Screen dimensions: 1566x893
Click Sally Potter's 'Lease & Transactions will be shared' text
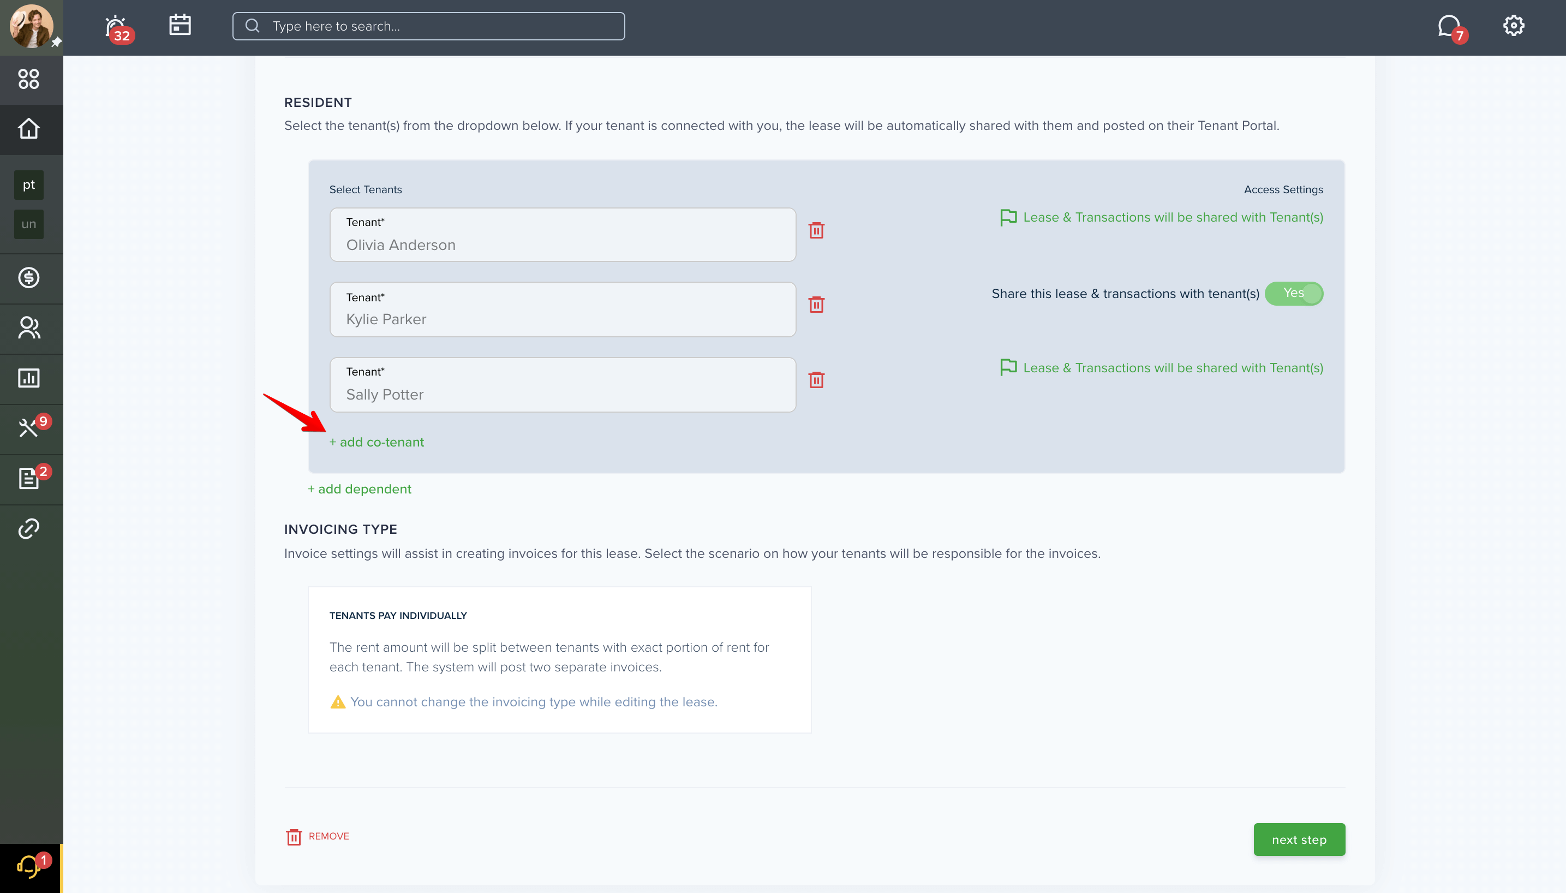(x=1173, y=368)
